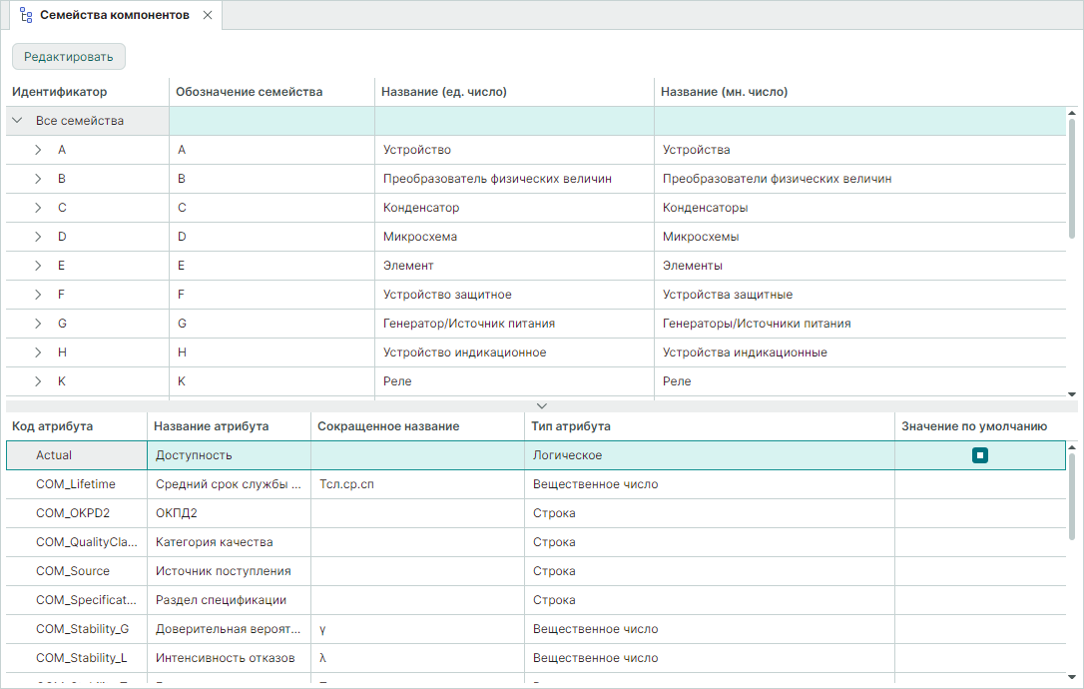Collapse the panel splitter chevron

pos(542,405)
